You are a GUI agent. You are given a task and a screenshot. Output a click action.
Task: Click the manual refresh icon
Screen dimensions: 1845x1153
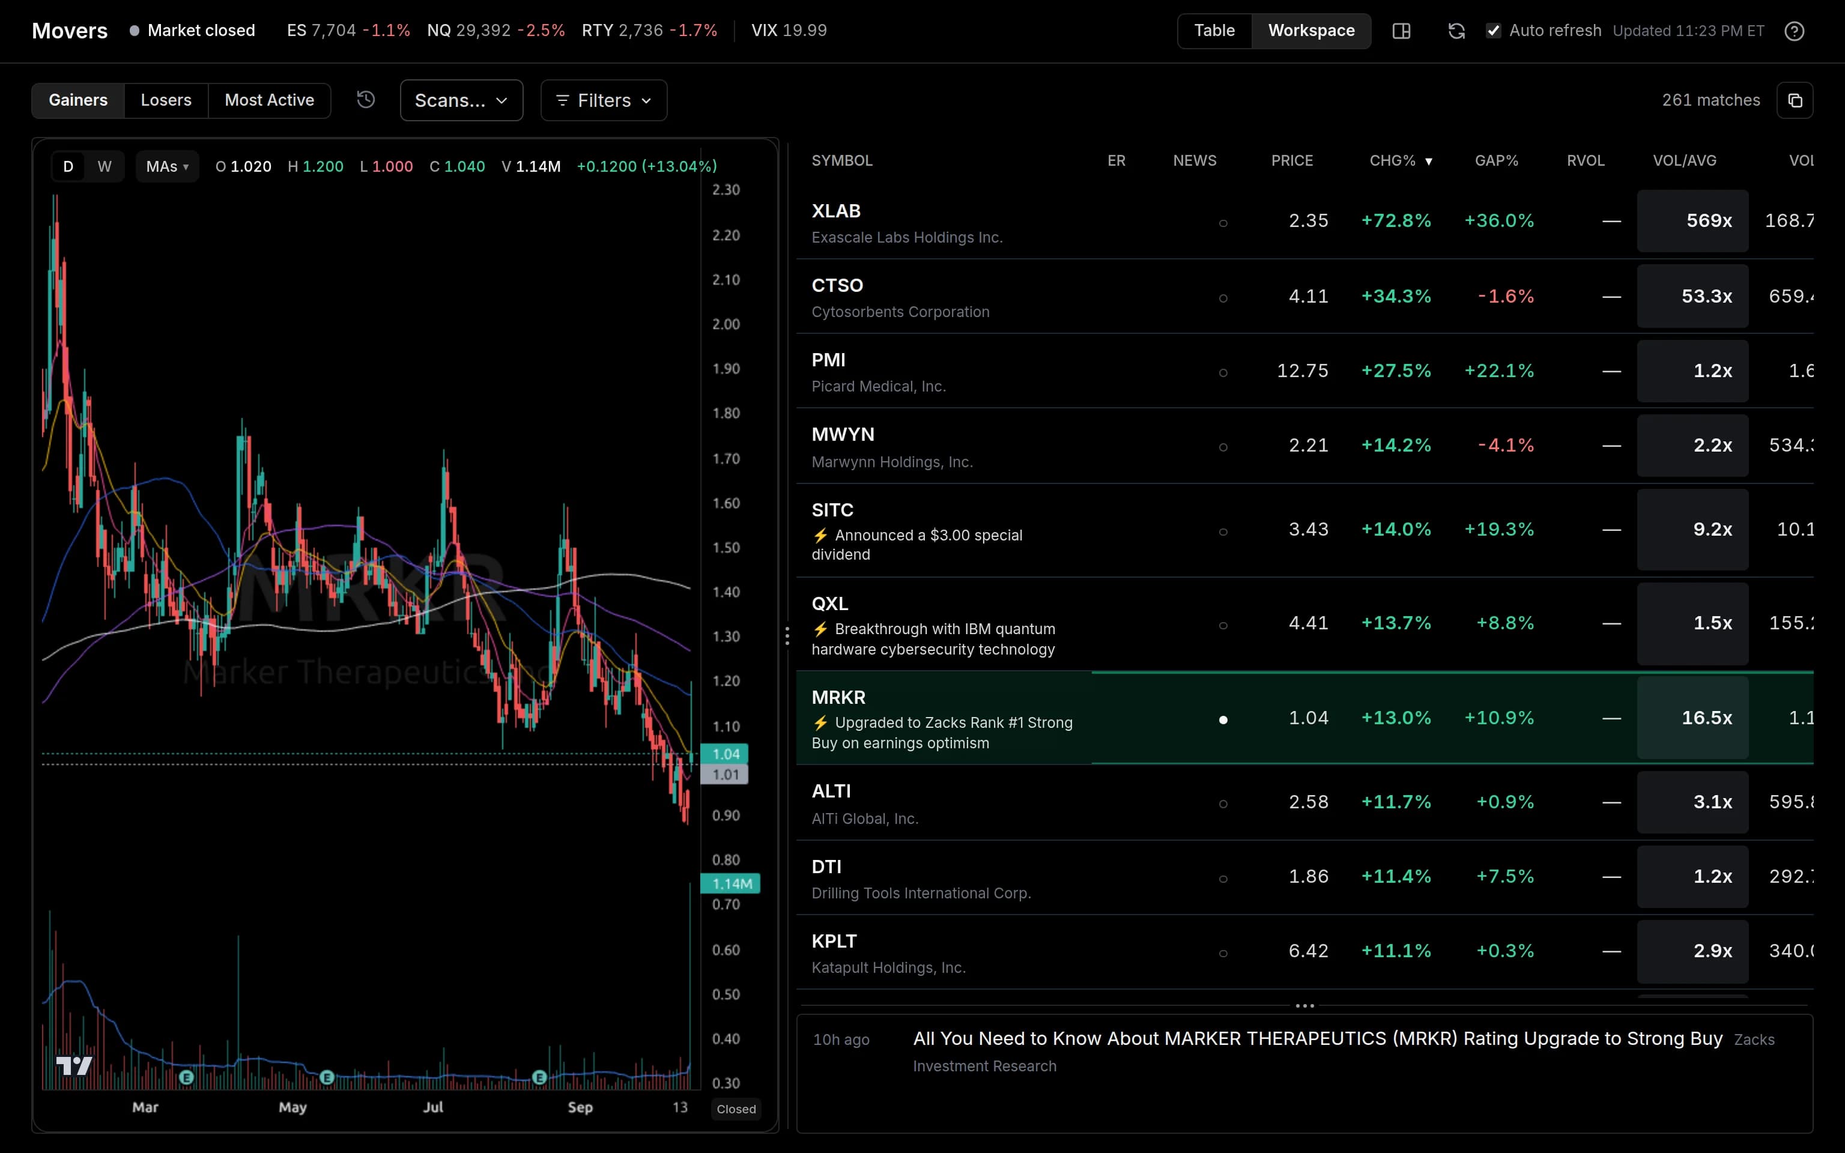click(x=1456, y=31)
